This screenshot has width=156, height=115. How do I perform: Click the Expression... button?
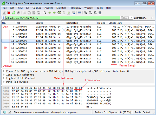point(140,18)
